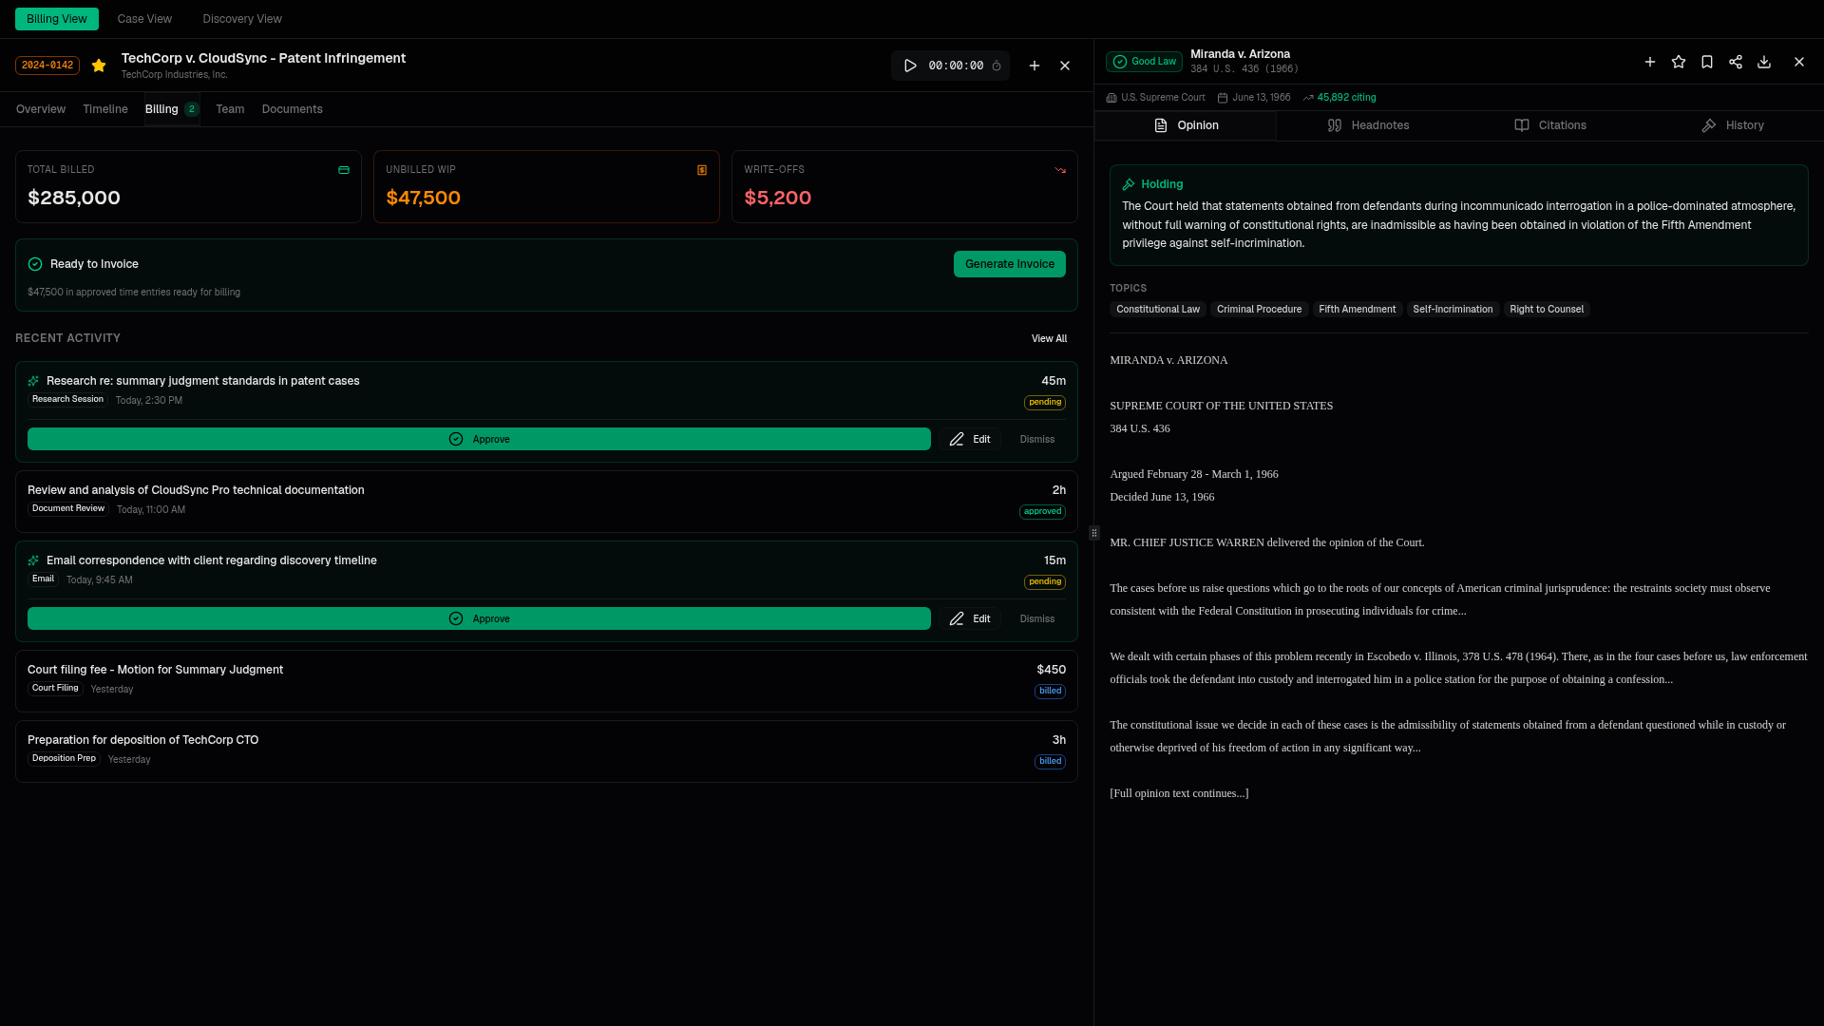1824x1026 pixels.
Task: Dismiss the summary judgment research entry
Action: pos(1037,439)
